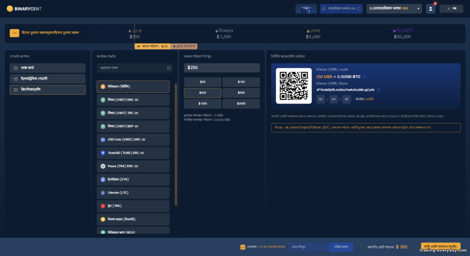470x256 pixels.
Task: Choose Bitcoin (BTC) funding method
Action: [x=133, y=86]
